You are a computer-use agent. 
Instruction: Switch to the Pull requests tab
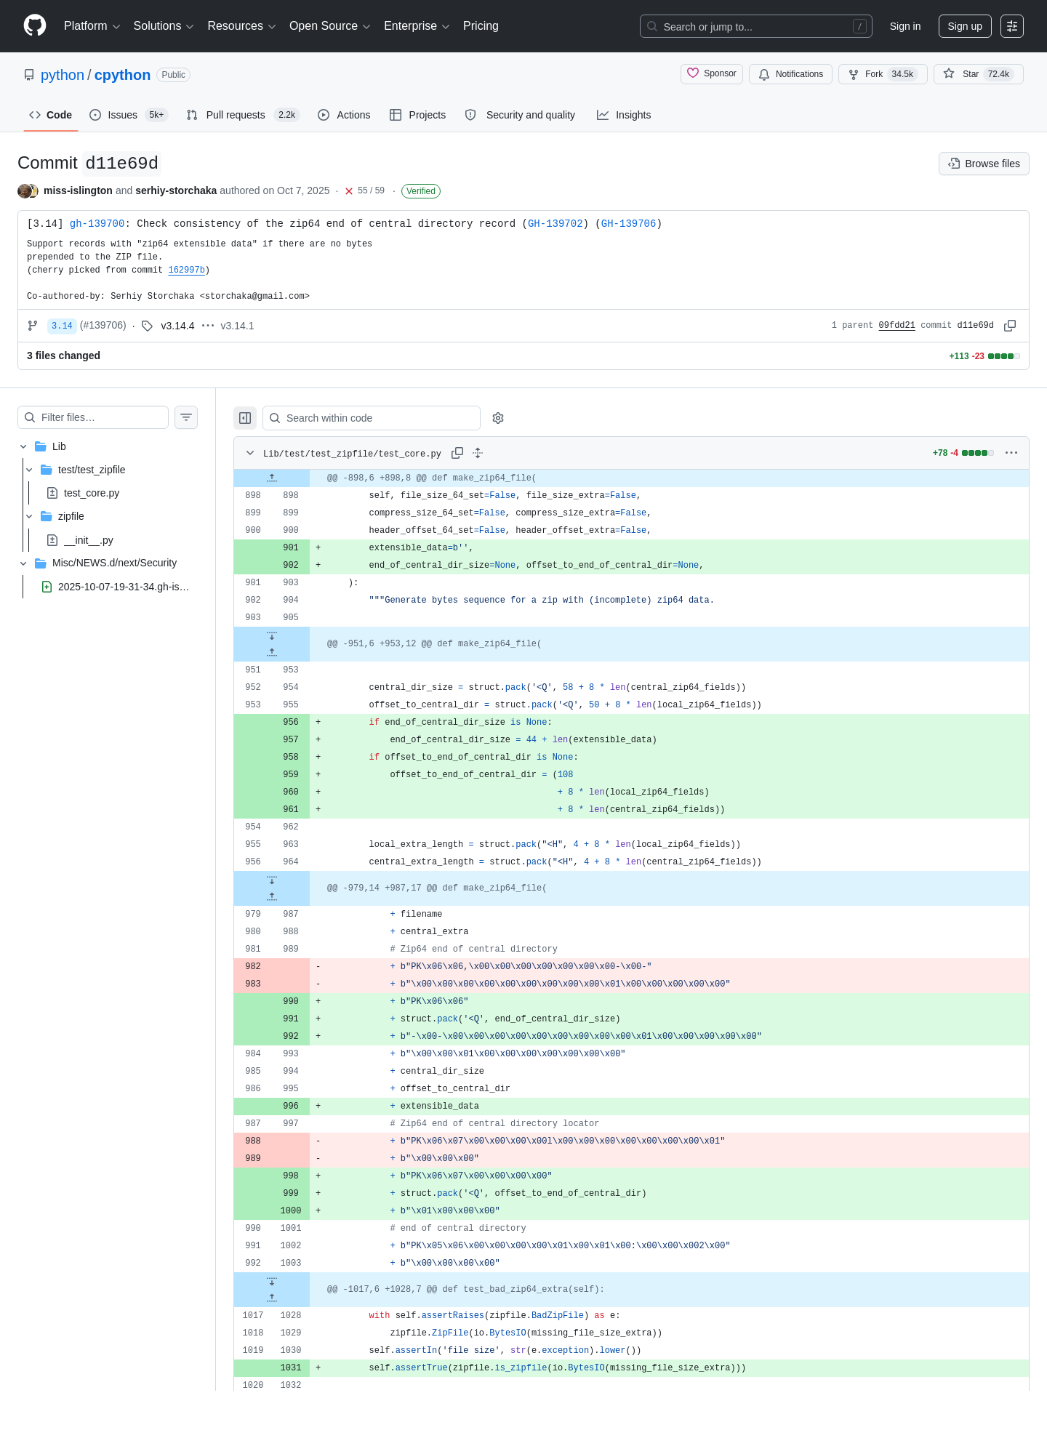[x=243, y=115]
